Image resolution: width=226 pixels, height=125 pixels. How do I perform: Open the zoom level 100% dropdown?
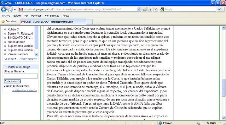click(220, 123)
